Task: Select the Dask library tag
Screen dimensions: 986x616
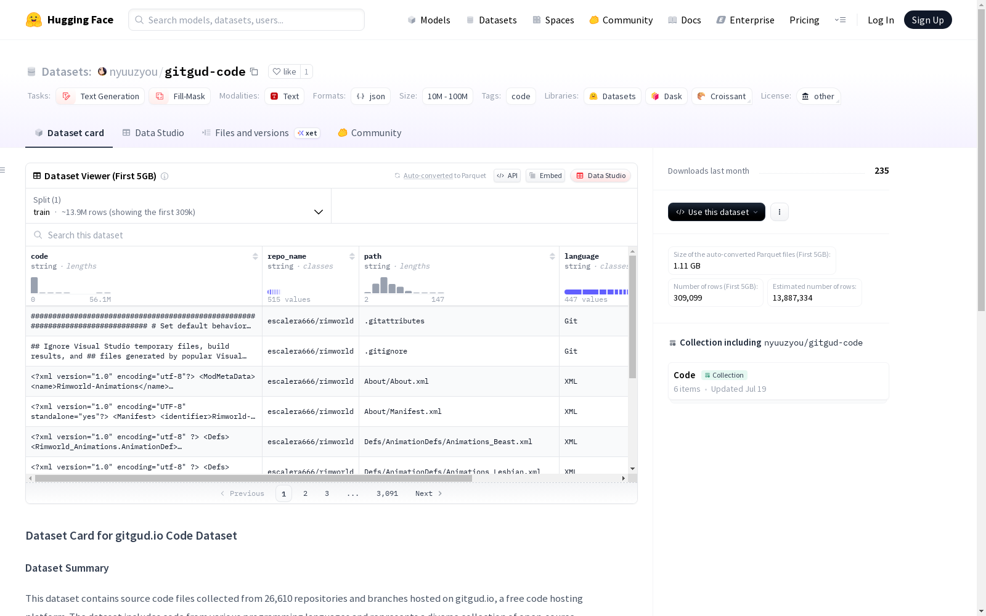Action: point(667,96)
